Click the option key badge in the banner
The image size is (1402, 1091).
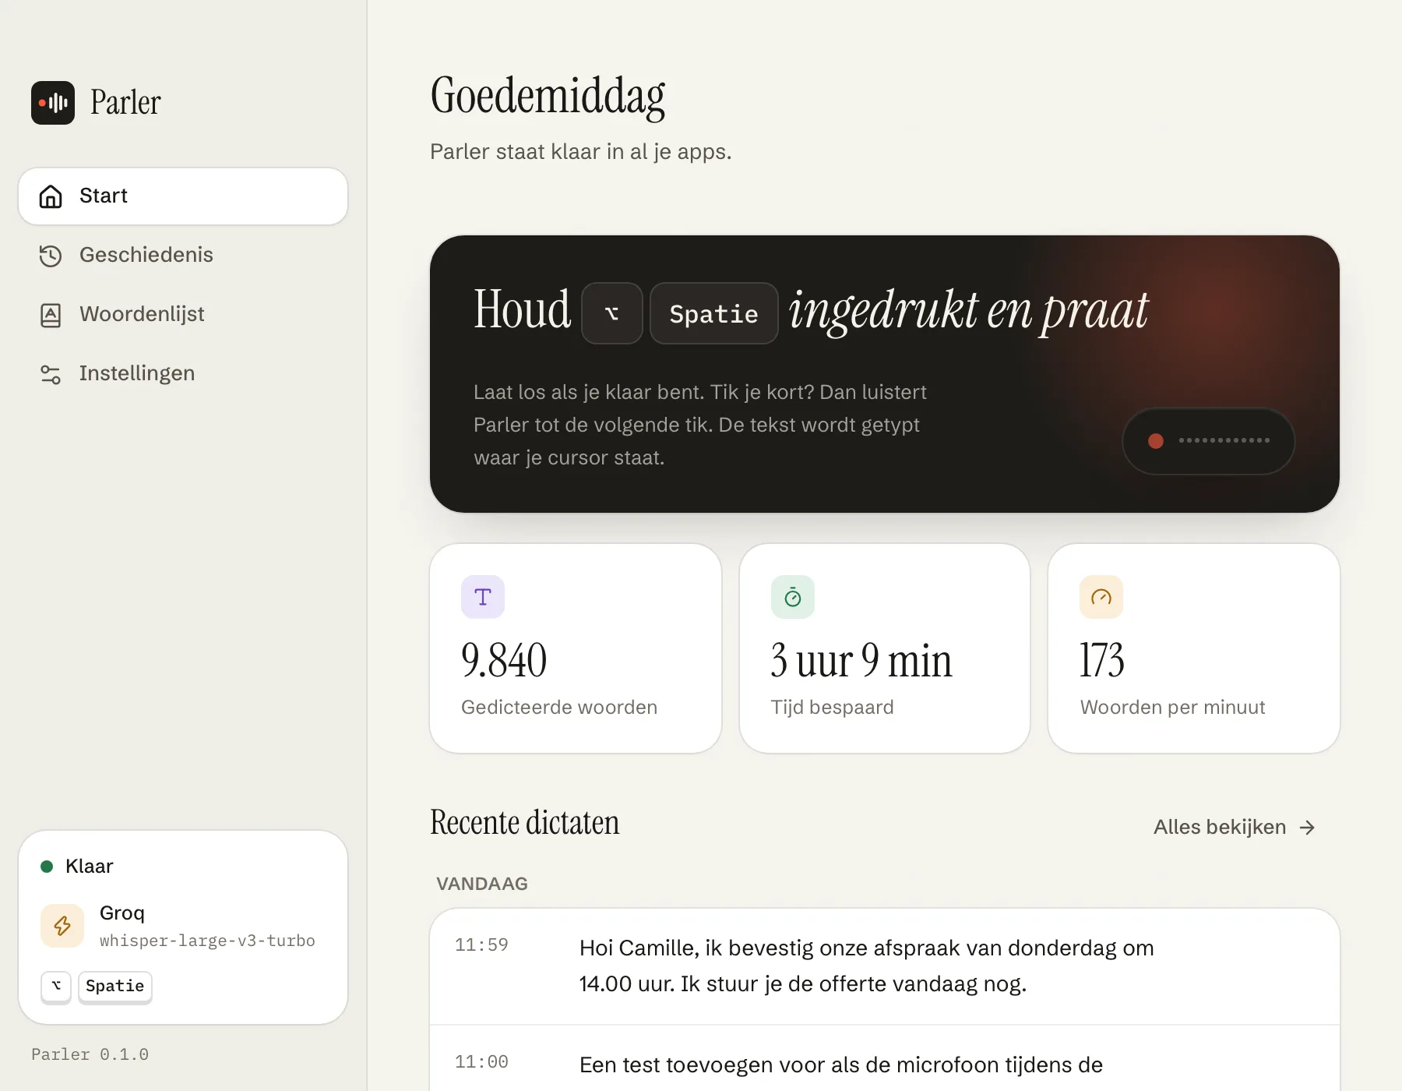(x=612, y=313)
